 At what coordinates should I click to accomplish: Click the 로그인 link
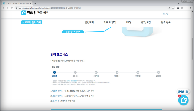point(165,14)
